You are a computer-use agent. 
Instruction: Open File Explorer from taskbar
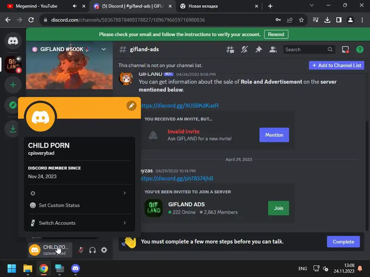coord(27,268)
